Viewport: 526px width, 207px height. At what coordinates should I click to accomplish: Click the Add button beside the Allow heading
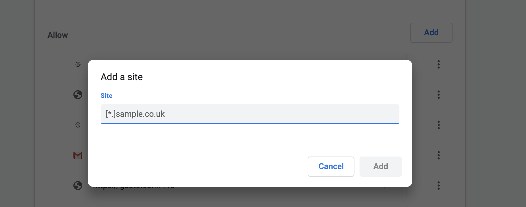tap(431, 33)
